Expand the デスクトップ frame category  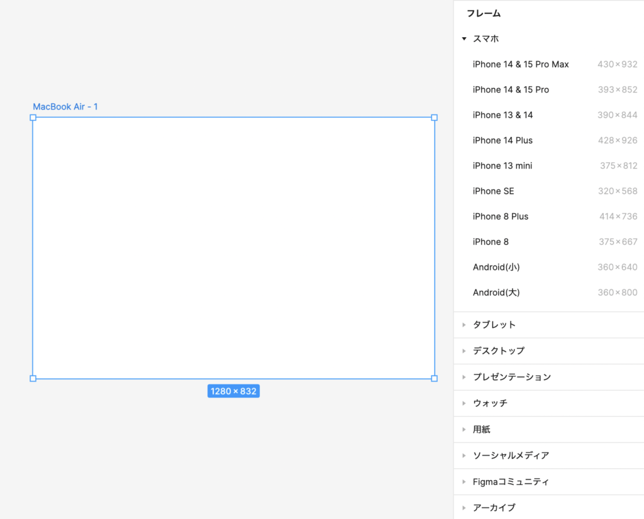coord(498,350)
